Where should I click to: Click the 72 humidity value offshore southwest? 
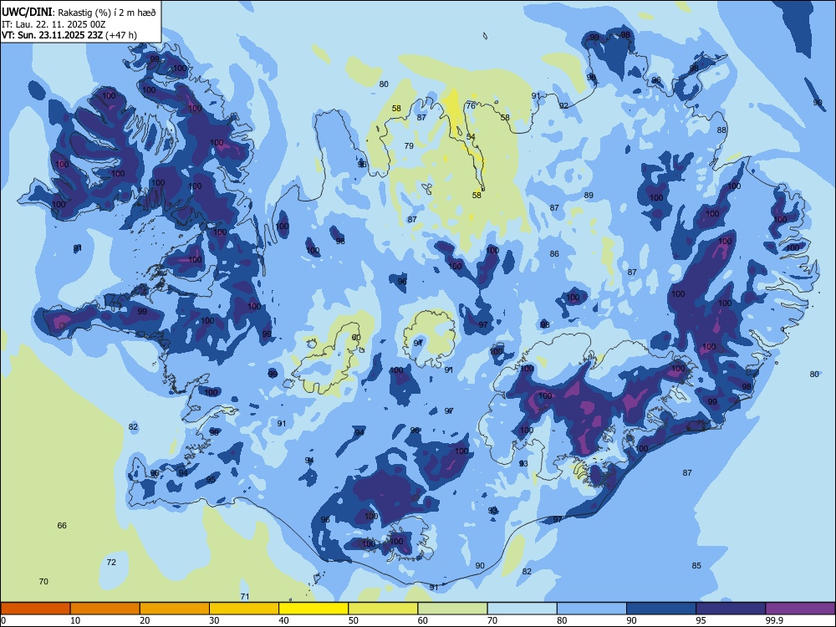[x=111, y=563]
